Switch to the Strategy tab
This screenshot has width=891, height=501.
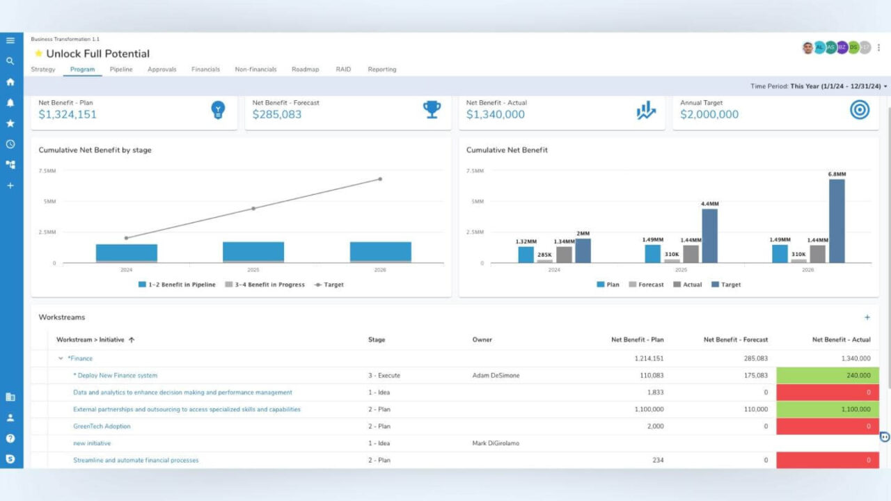tap(43, 70)
